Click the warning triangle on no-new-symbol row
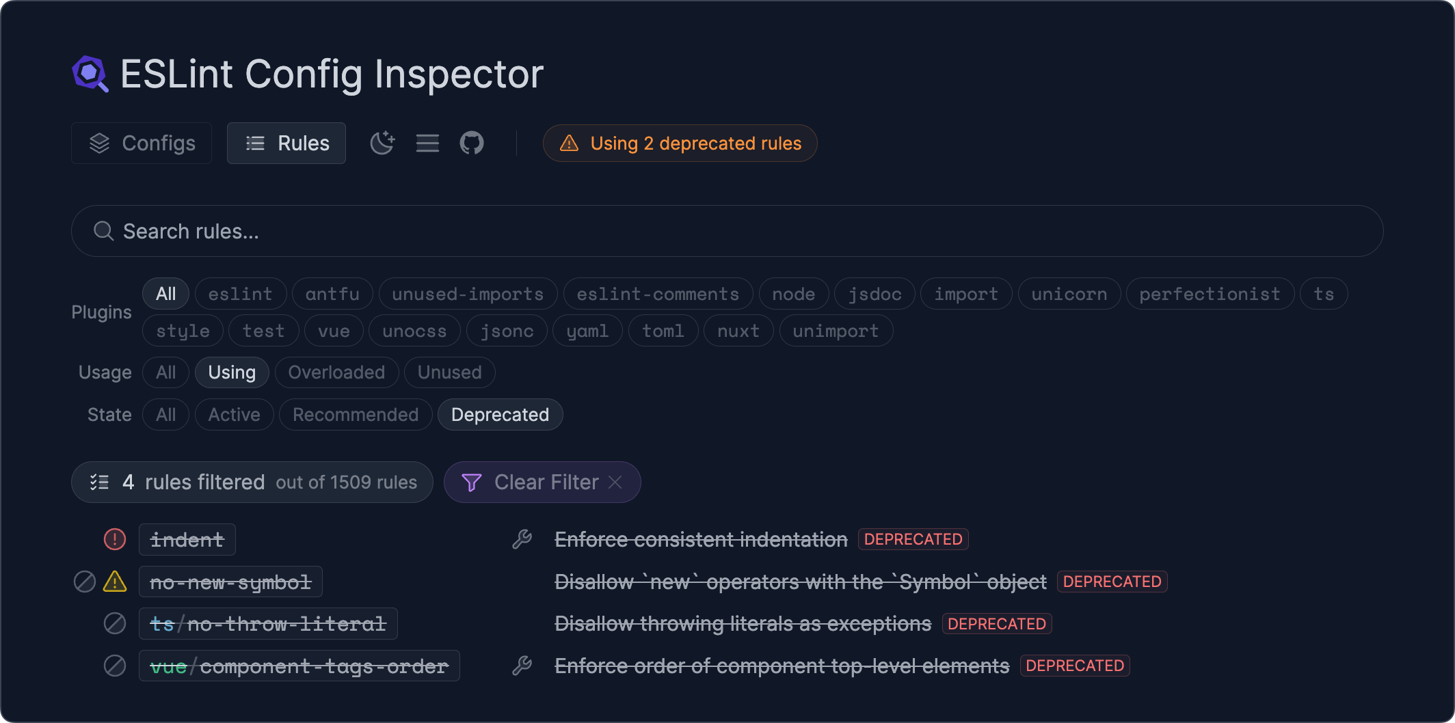Viewport: 1455px width, 723px height. [115, 582]
